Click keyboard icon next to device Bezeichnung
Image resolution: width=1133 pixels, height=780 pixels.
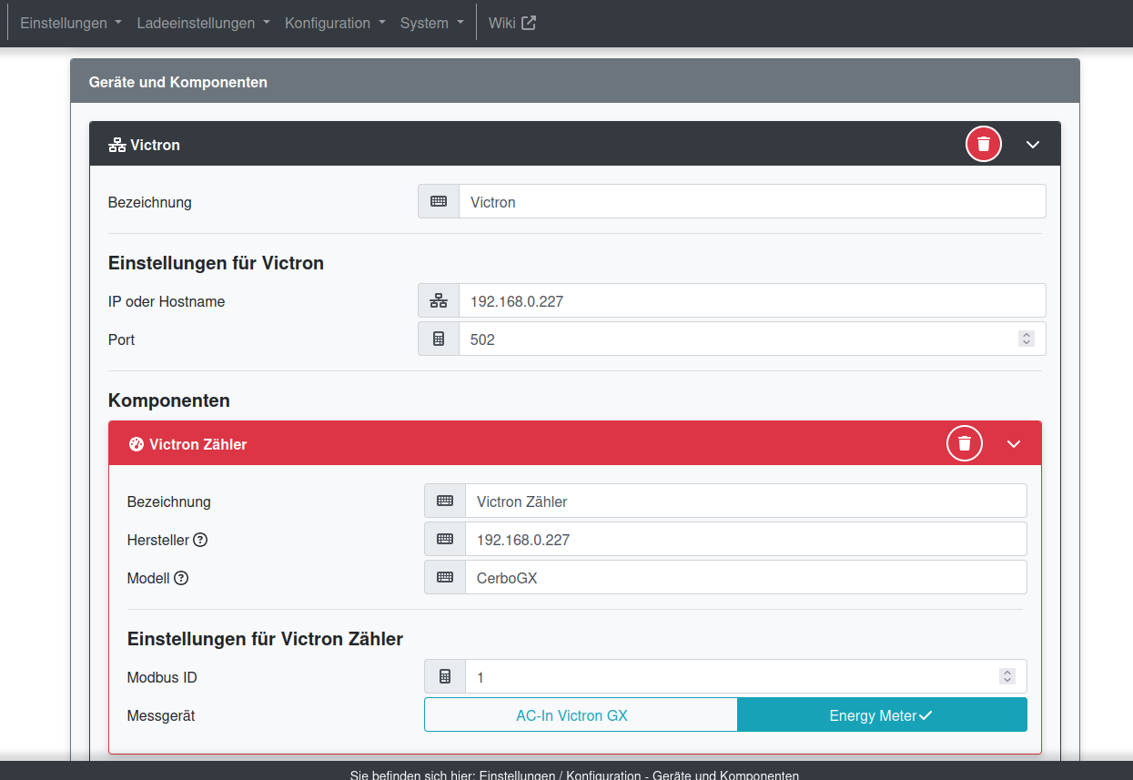click(x=439, y=202)
